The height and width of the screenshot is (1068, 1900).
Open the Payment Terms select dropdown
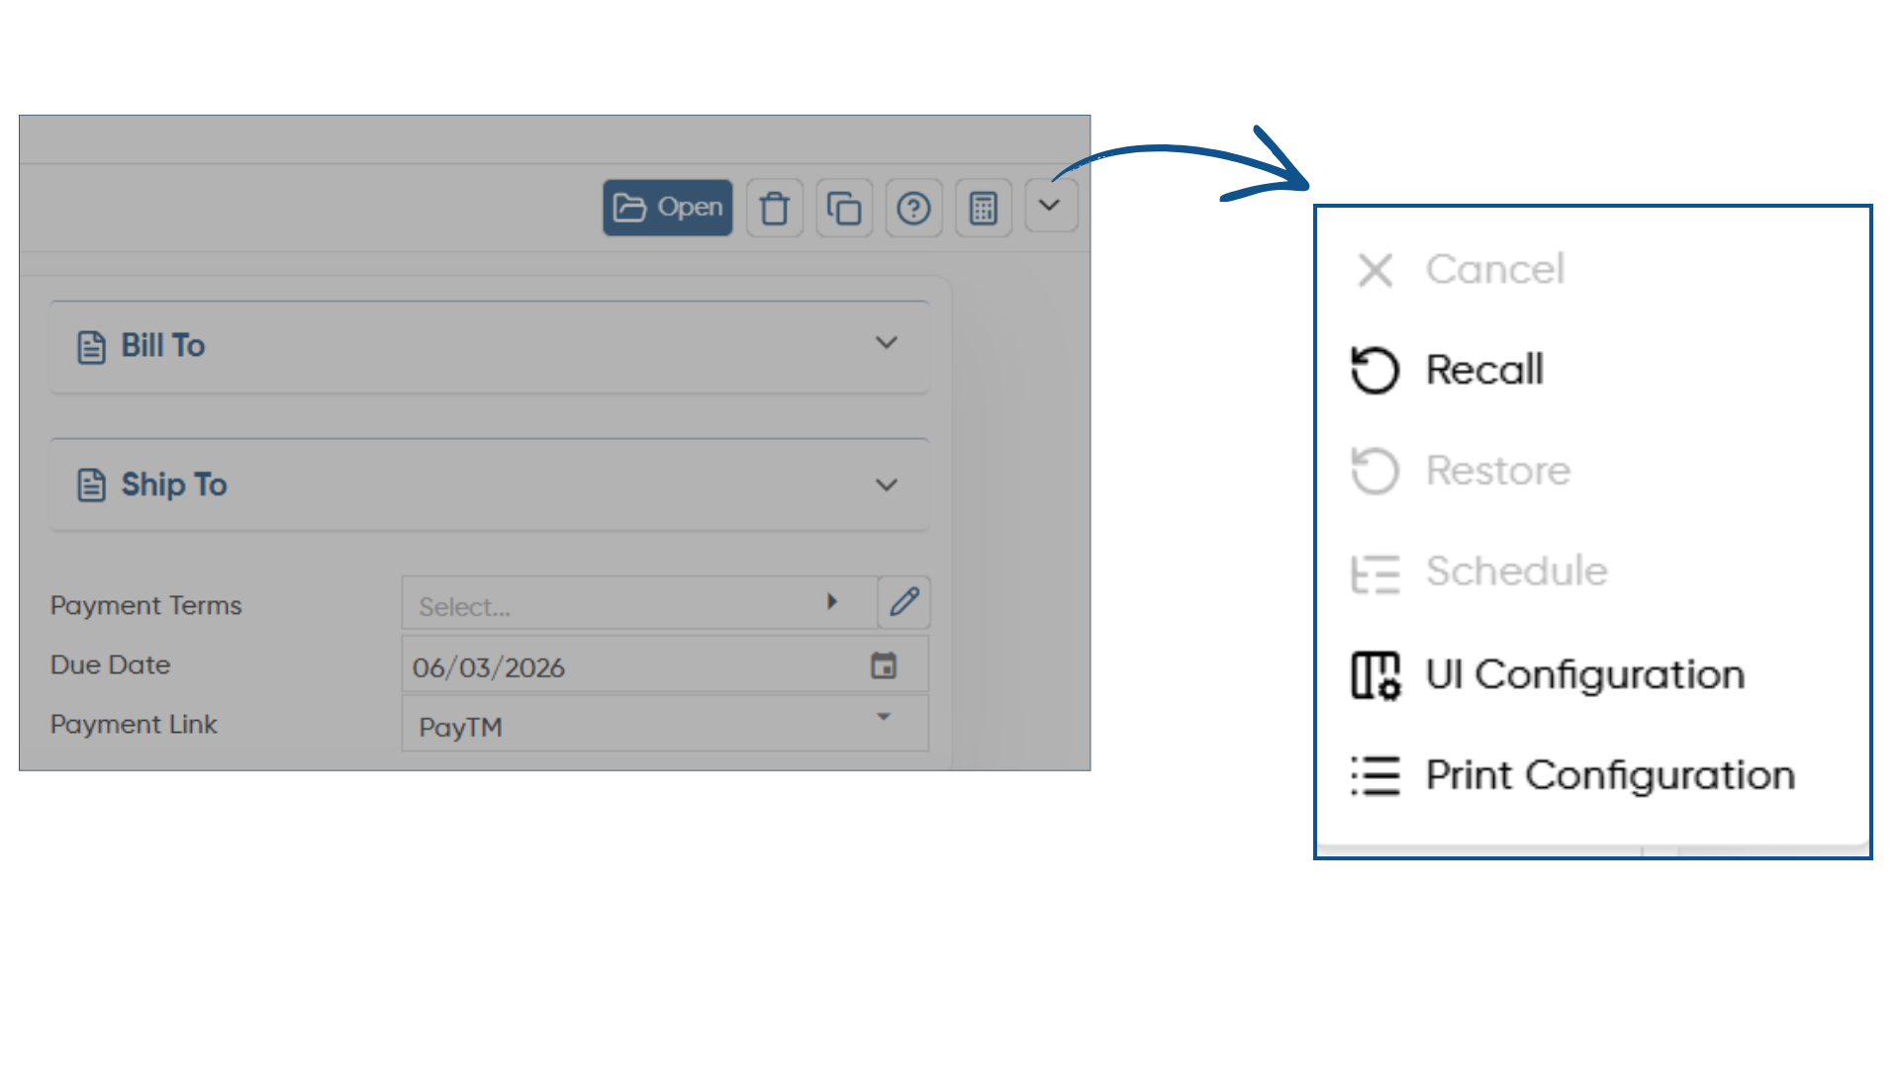pos(639,602)
